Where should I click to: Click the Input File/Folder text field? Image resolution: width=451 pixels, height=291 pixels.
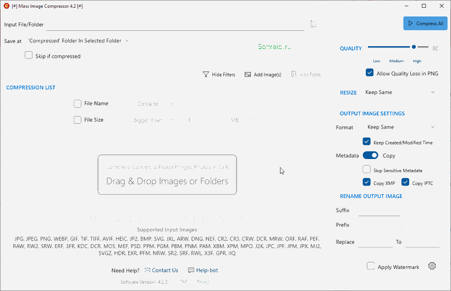pyautogui.click(x=175, y=25)
